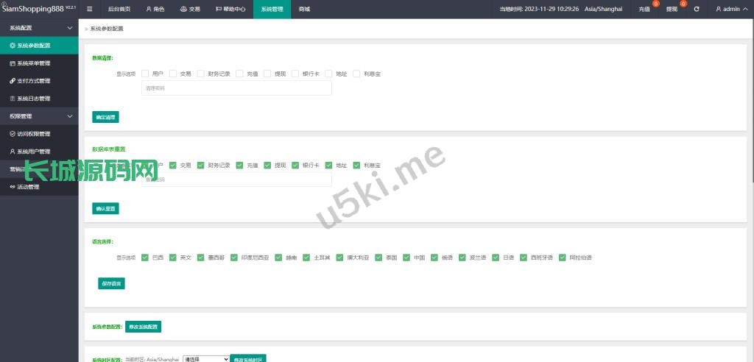Check 用户 checkbox under 数据清理

145,74
